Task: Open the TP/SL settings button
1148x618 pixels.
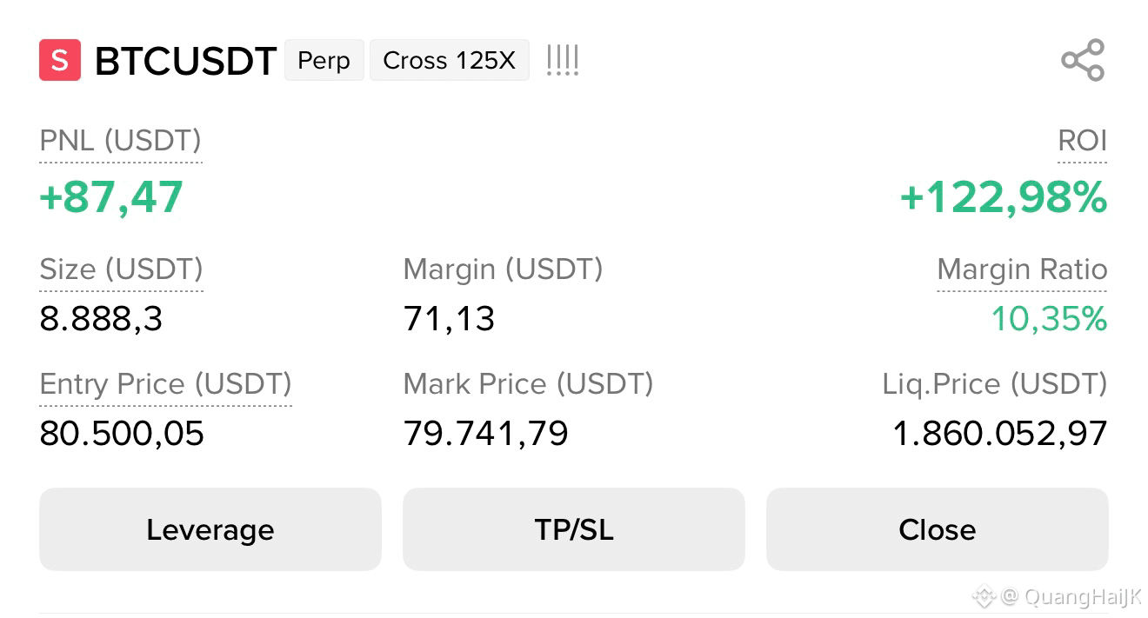Action: click(574, 529)
